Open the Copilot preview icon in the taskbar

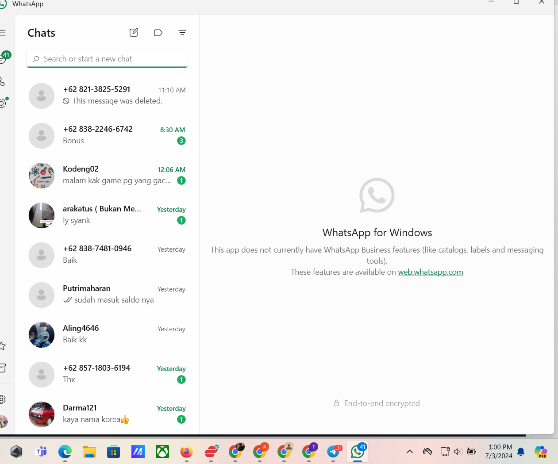point(541,452)
